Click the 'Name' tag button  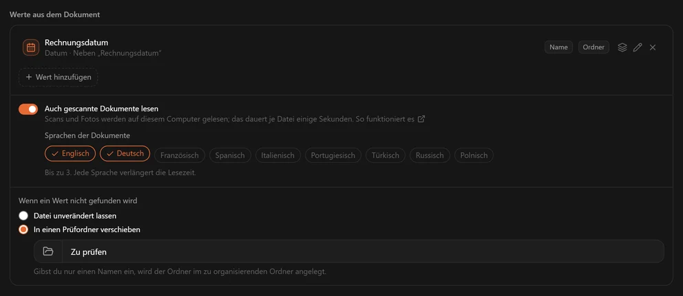coord(558,47)
